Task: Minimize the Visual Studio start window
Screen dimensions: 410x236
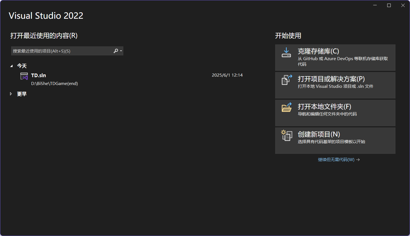Action: click(375, 5)
